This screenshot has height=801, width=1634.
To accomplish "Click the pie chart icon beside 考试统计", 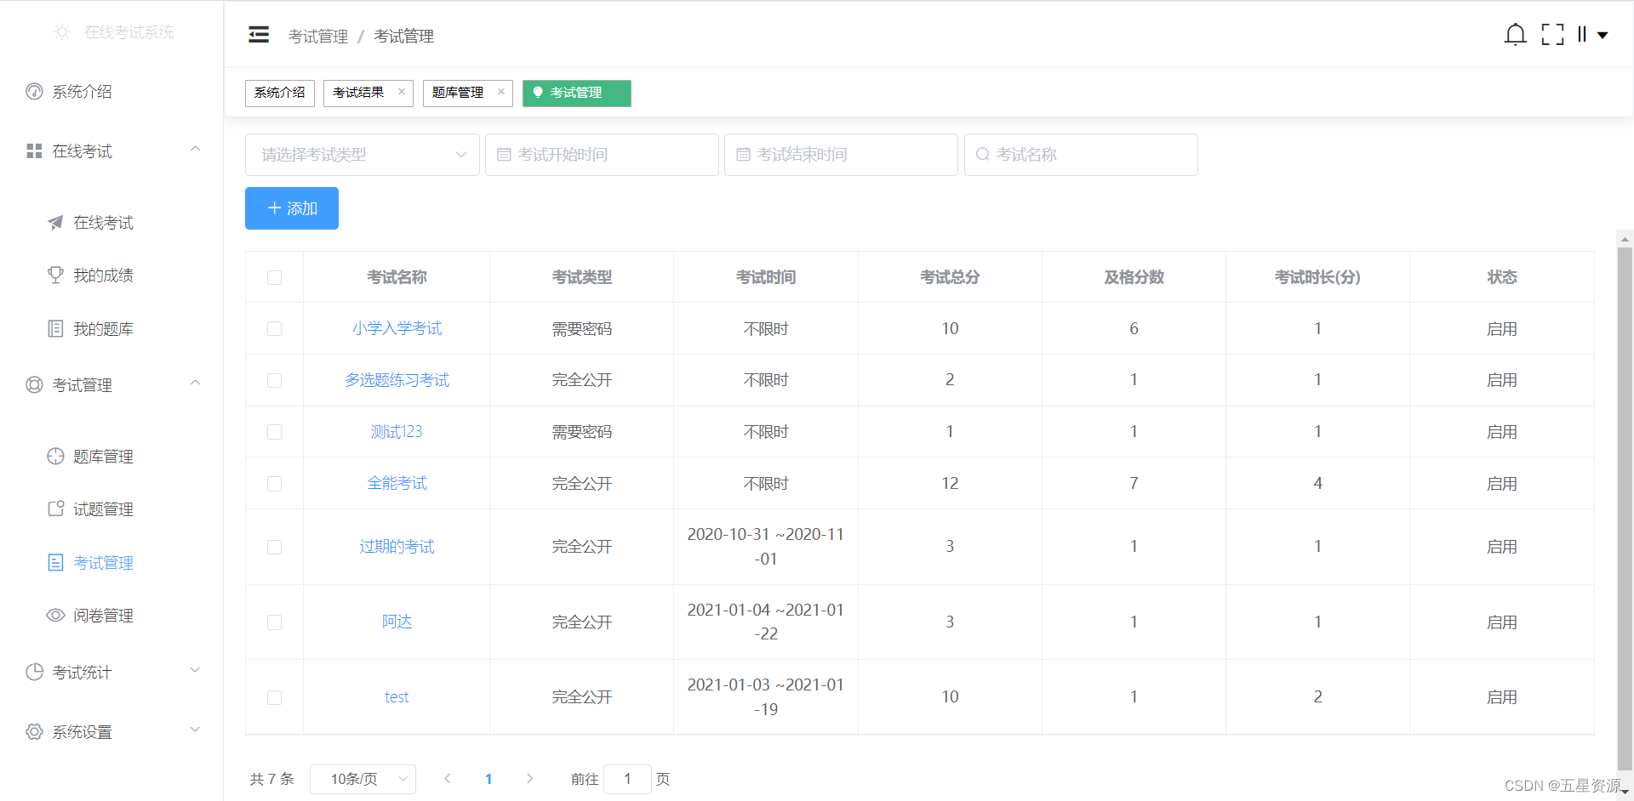I will (x=34, y=673).
